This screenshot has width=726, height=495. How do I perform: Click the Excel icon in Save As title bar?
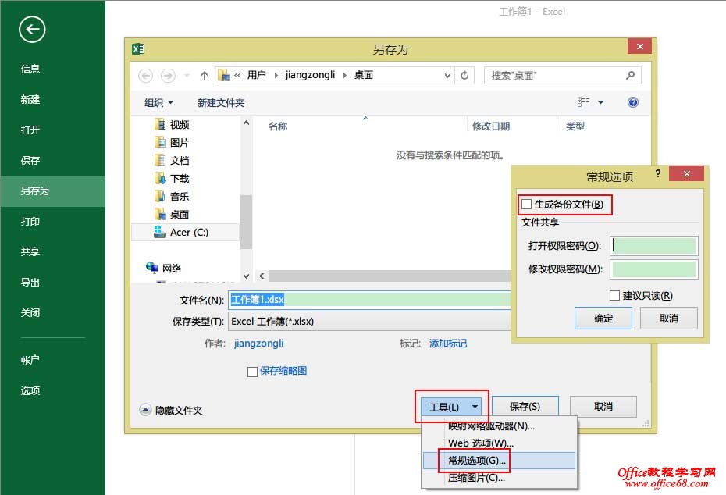click(138, 49)
